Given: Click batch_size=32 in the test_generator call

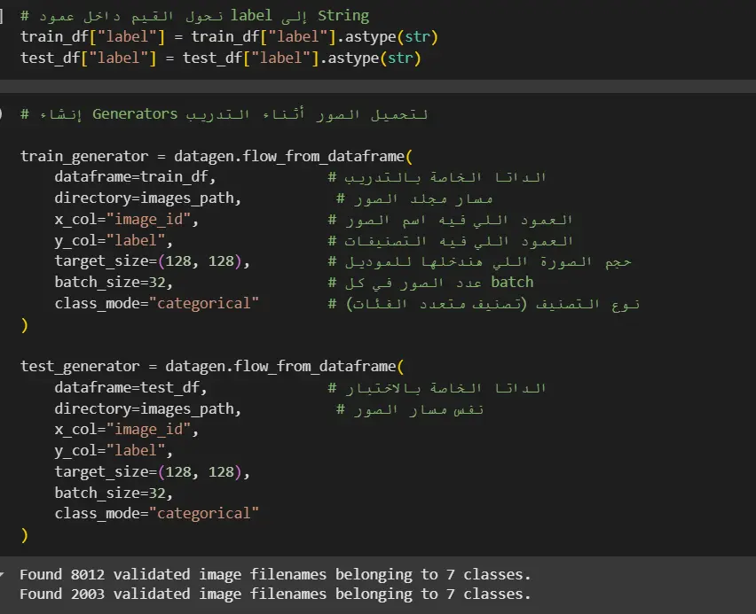Looking at the screenshot, I should click(x=114, y=493).
